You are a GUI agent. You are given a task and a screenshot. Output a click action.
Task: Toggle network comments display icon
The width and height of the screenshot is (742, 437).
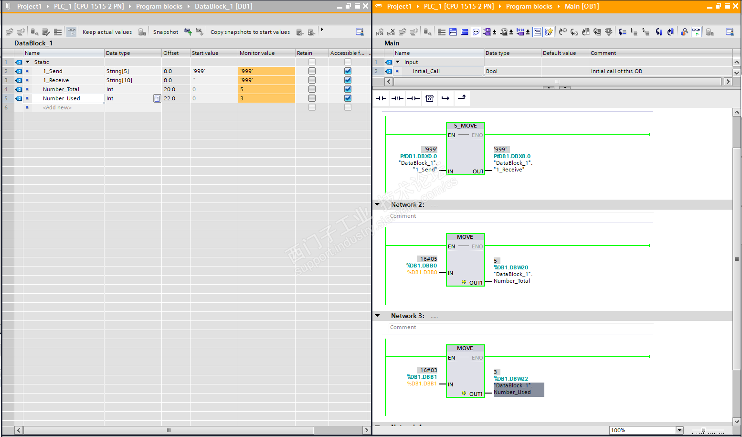point(538,32)
